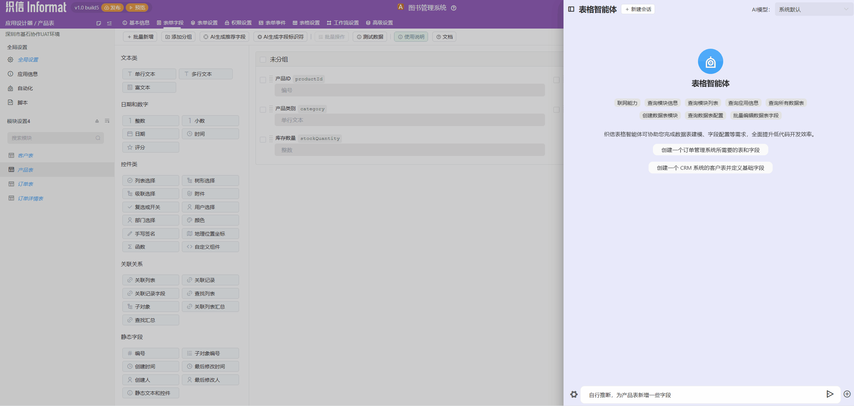Select the 库存数量 field checkbox
This screenshot has width=854, height=406.
[x=263, y=139]
